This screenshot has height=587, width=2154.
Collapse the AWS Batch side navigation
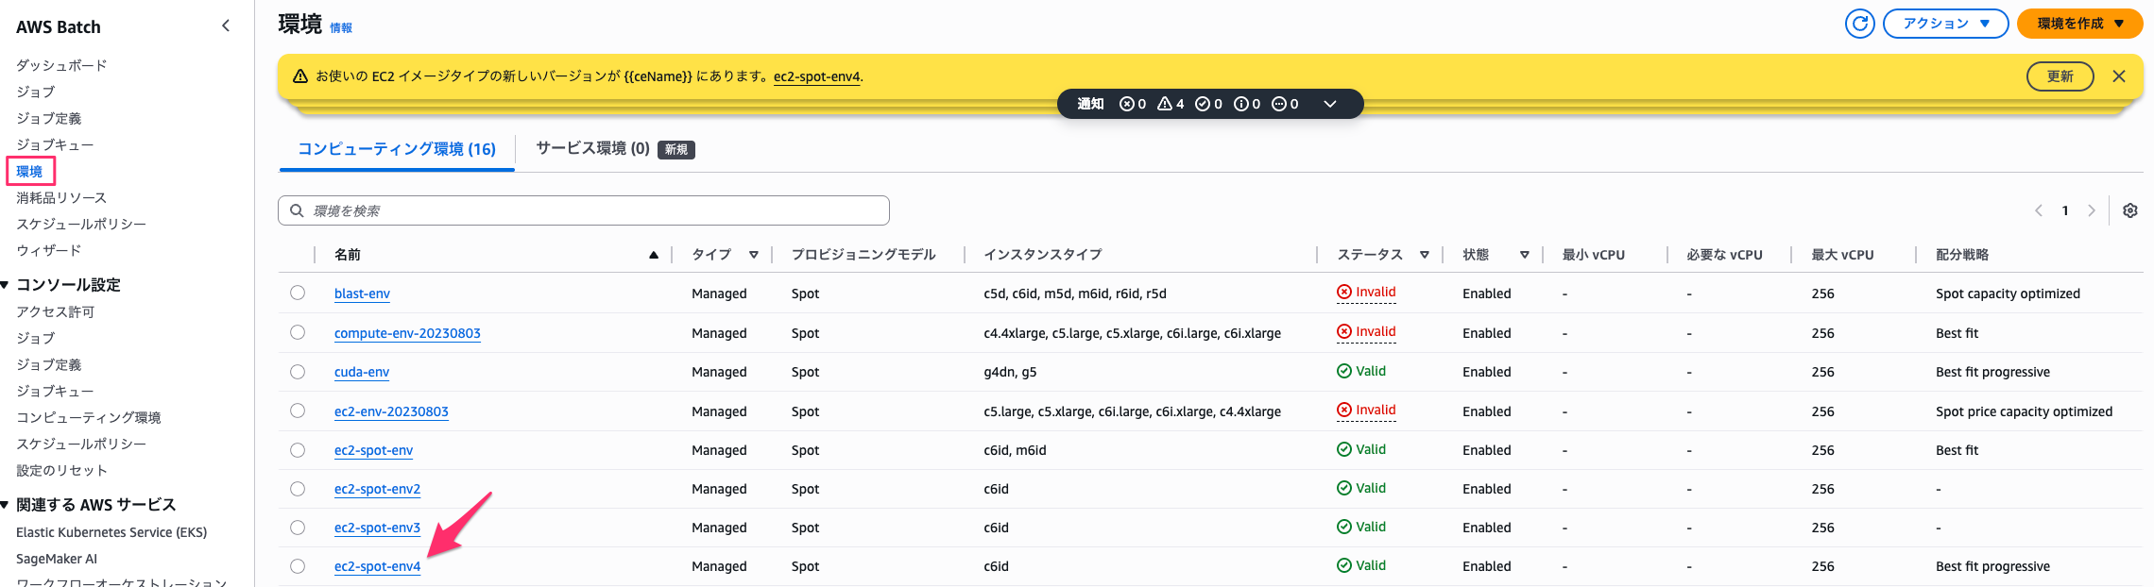[225, 26]
